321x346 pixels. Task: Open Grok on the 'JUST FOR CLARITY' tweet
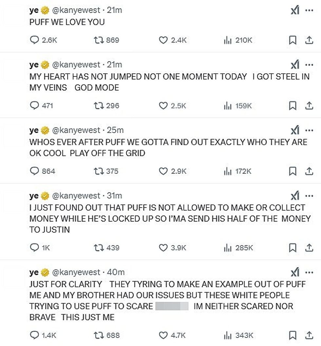click(x=294, y=272)
